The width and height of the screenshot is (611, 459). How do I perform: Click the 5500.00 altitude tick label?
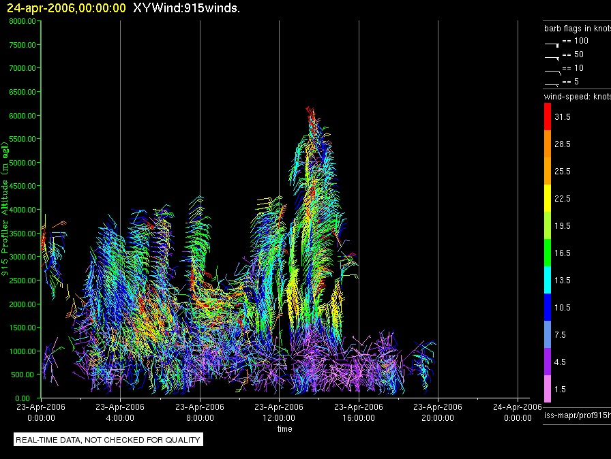pos(23,139)
